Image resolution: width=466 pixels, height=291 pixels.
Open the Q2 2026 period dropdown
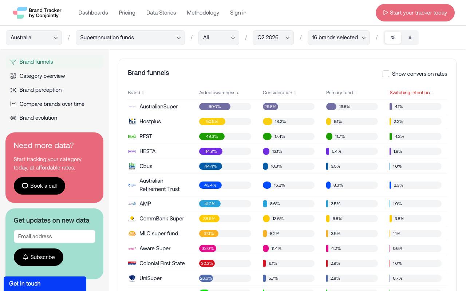[273, 37]
